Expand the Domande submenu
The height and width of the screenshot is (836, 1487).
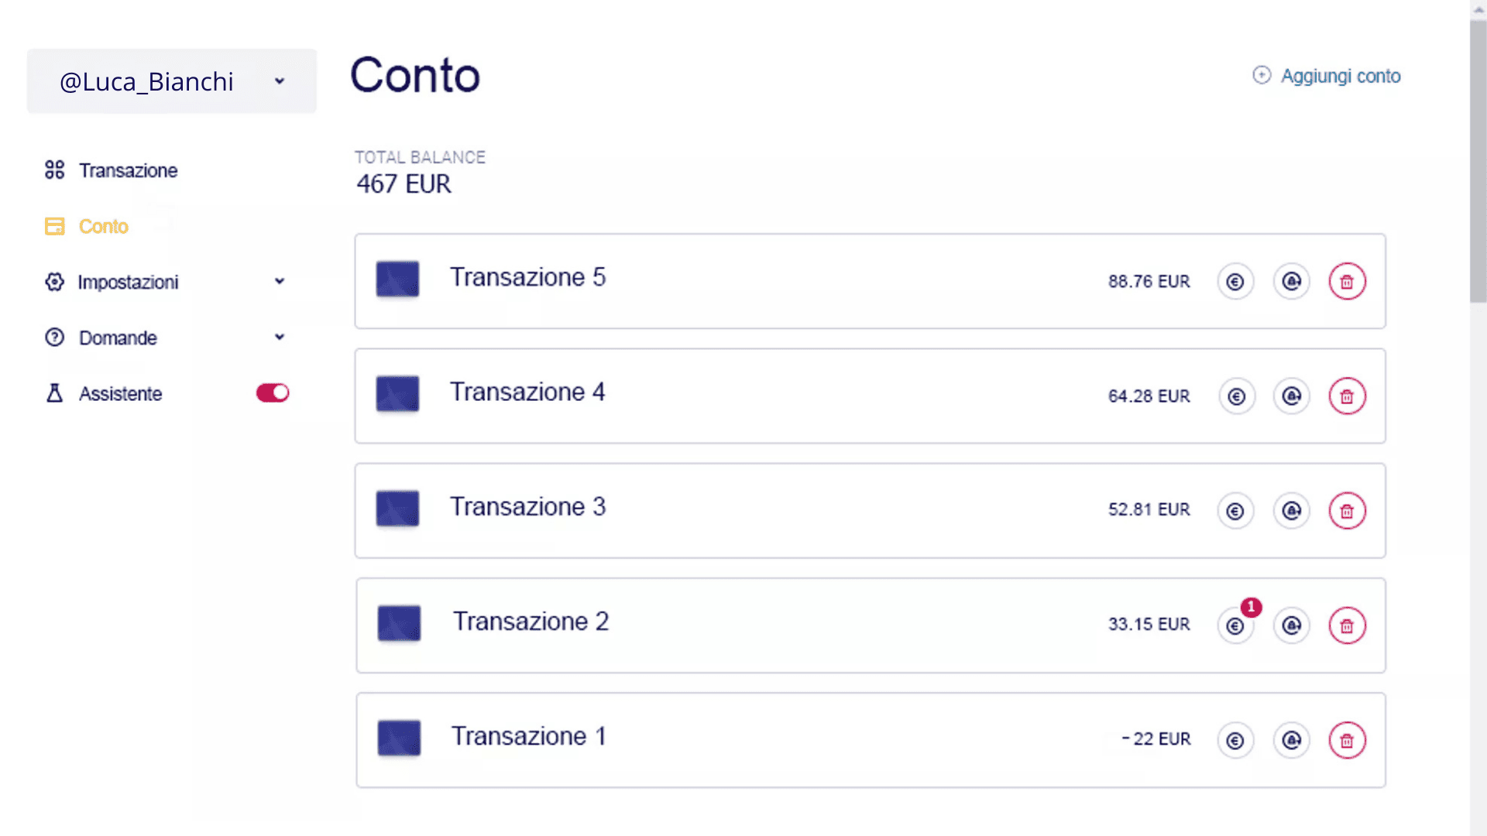[280, 337]
